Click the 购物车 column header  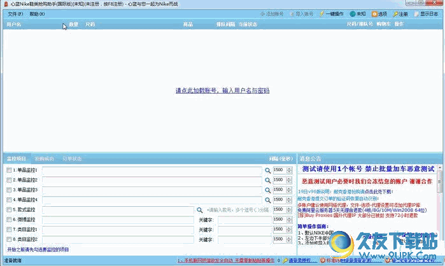point(383,24)
